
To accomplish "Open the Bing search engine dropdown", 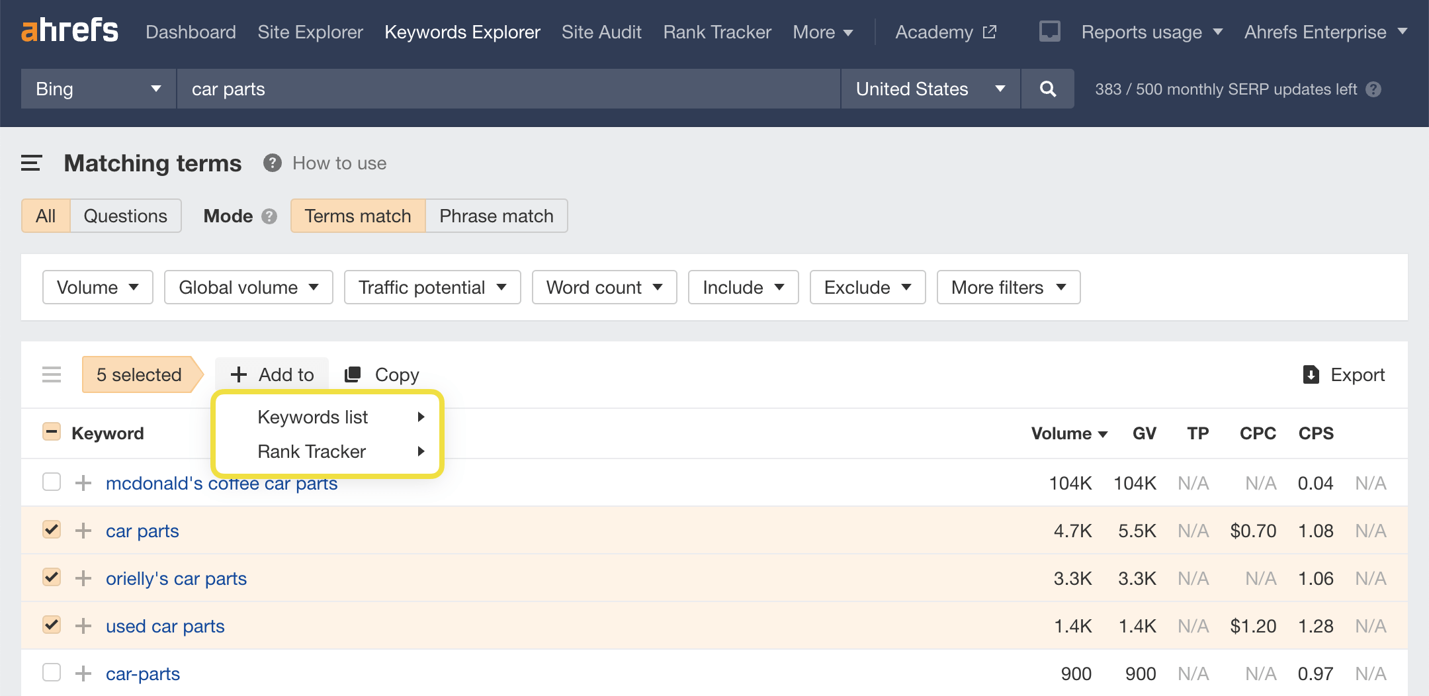I will 99,89.
